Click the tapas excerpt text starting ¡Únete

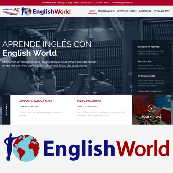[x=41, y=114]
